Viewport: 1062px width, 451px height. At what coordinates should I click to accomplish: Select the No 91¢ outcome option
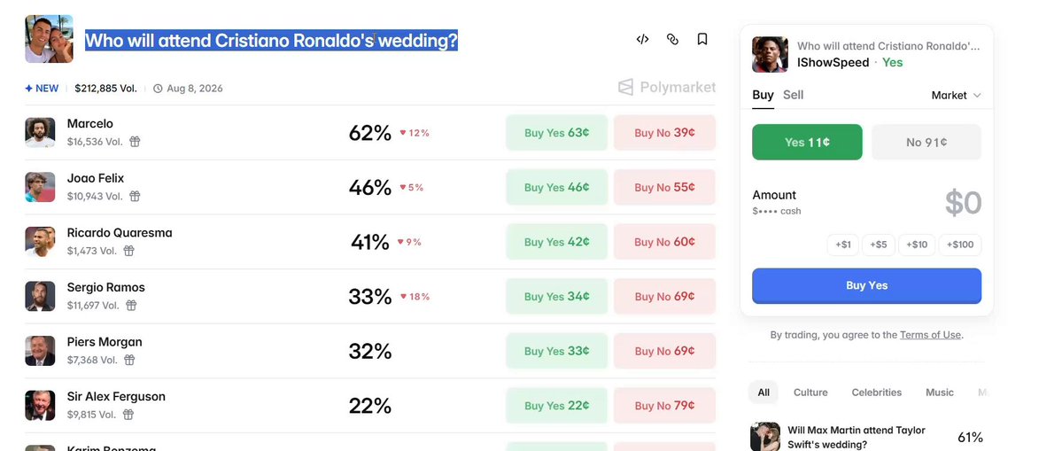click(x=926, y=142)
